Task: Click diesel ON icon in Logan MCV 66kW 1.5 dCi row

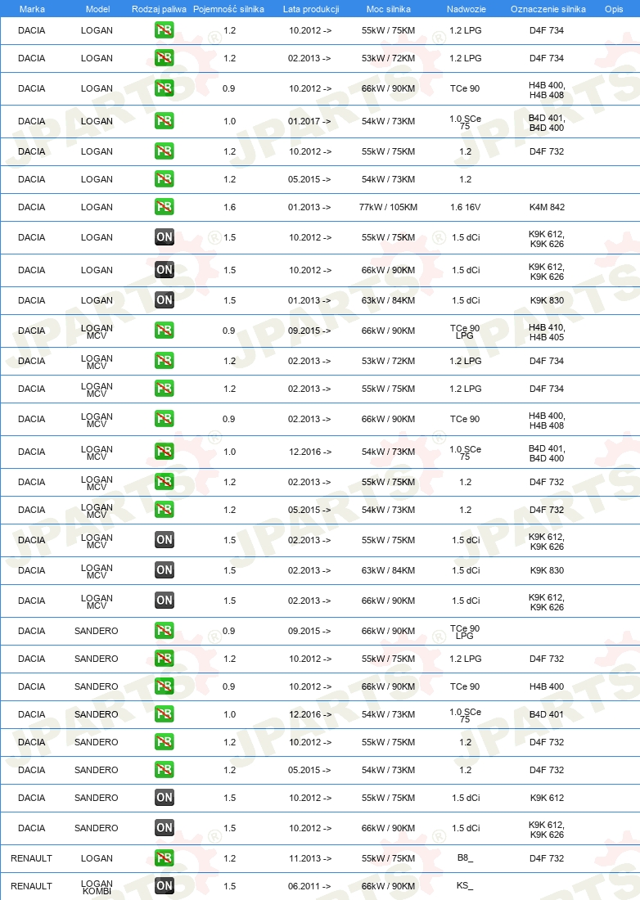Action: click(165, 601)
